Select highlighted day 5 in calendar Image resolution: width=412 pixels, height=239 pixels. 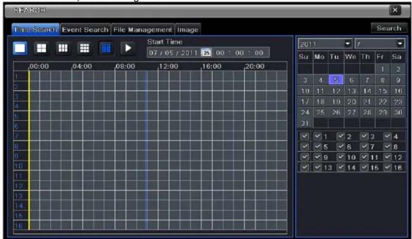pyautogui.click(x=336, y=80)
